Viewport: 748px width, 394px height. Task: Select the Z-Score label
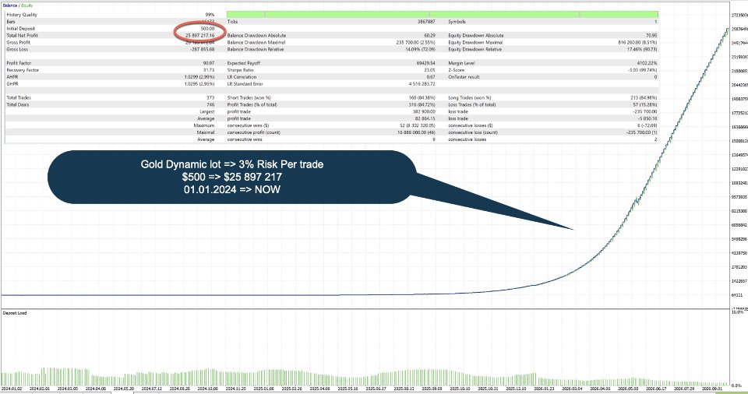[457, 70]
